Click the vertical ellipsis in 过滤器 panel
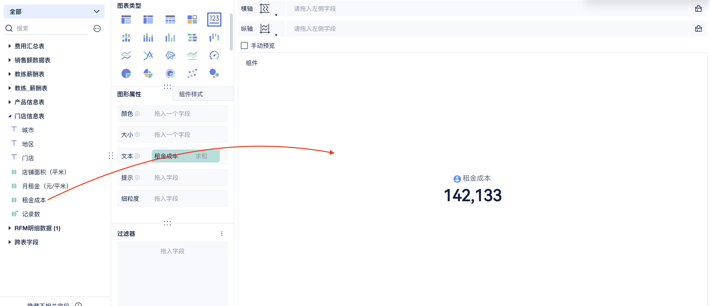The width and height of the screenshot is (710, 306). tap(222, 234)
